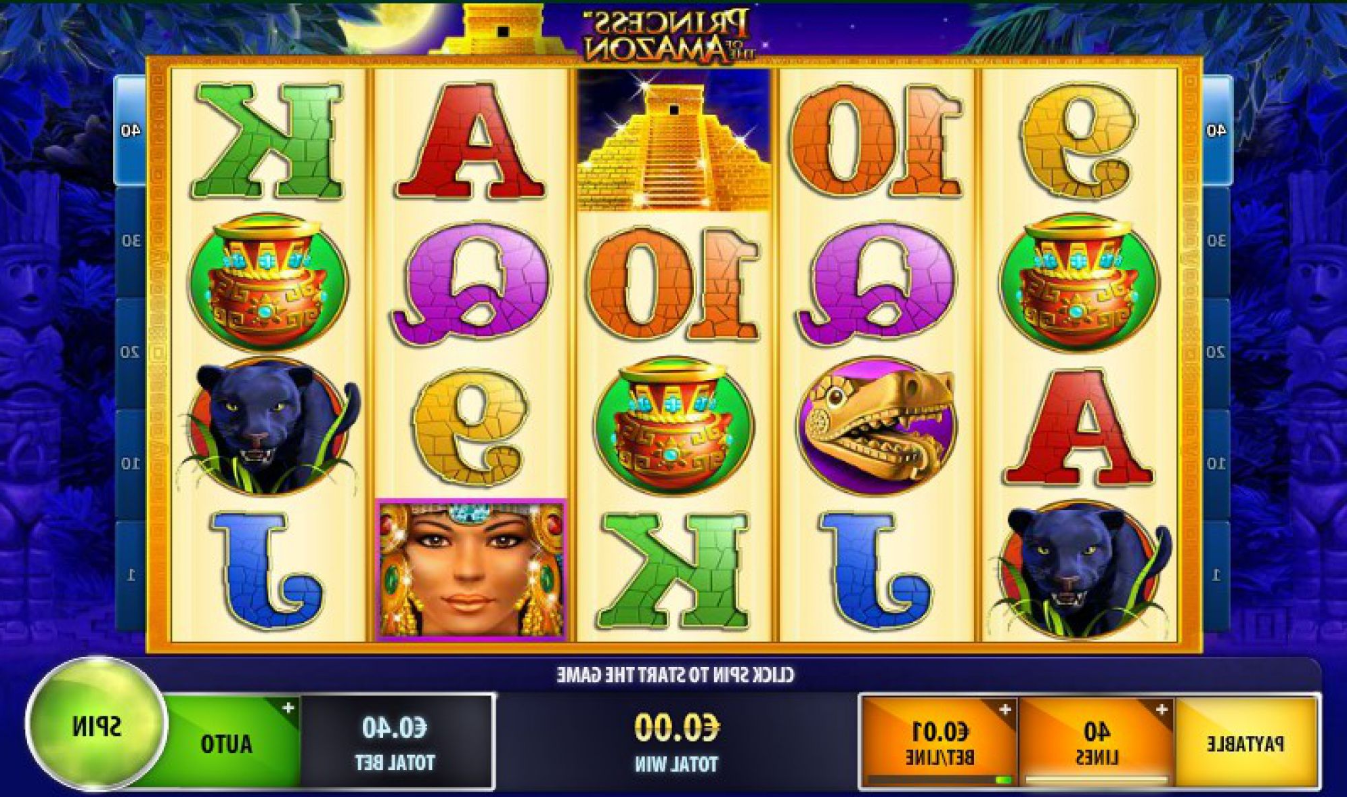
Task: Open BET/LINE options via its plus sign
Action: coord(1005,710)
